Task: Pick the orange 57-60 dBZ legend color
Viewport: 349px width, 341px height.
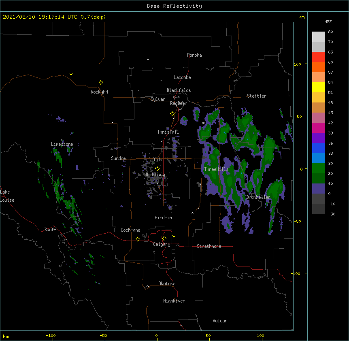Action: [x=318, y=67]
